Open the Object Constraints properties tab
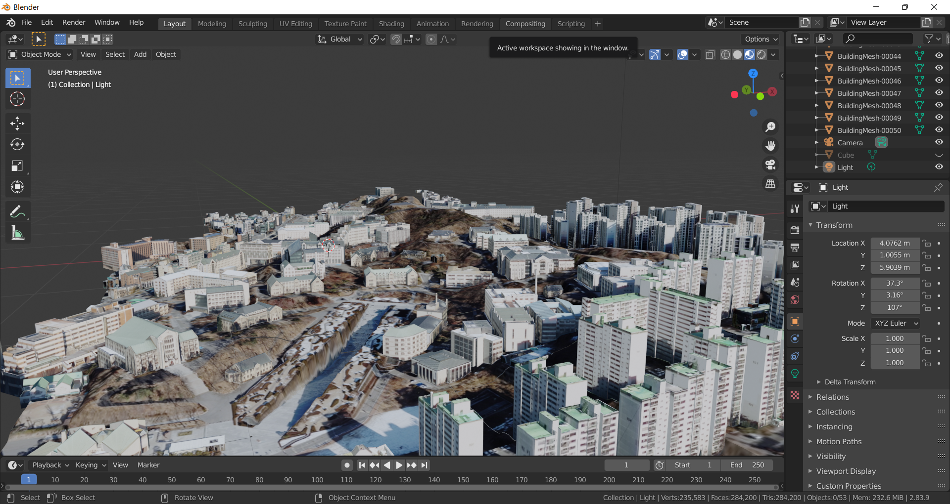Screen dimensions: 950x504 tap(795, 356)
